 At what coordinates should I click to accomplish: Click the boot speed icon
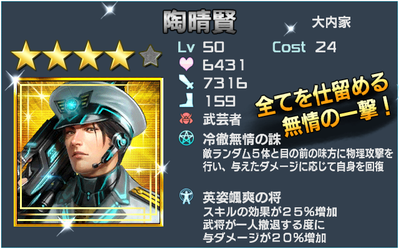point(186,100)
